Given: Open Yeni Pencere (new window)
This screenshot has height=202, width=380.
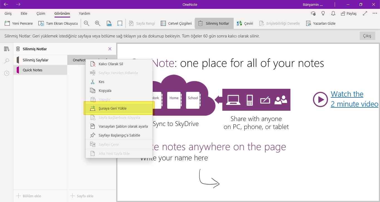Looking at the screenshot, I should point(19,23).
